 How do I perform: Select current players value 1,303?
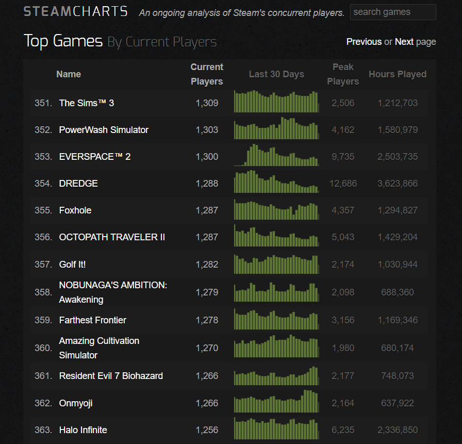coord(207,129)
